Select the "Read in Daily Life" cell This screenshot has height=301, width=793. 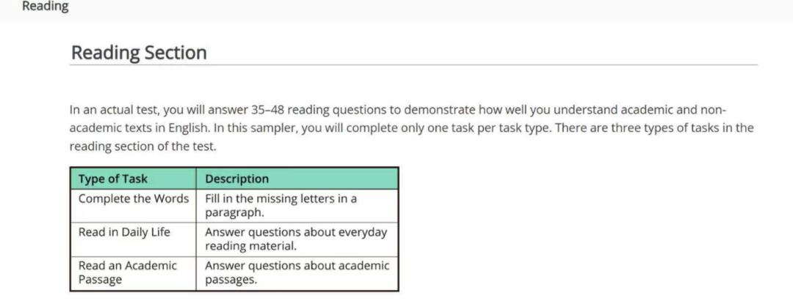point(124,232)
